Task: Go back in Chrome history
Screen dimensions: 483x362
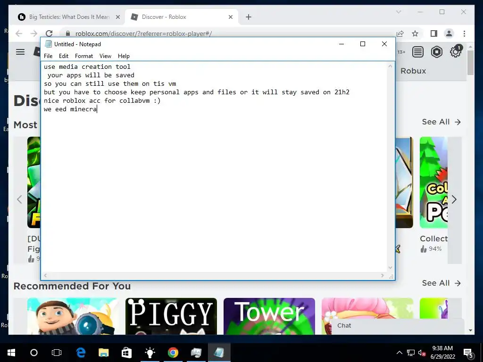Action: coord(19,33)
